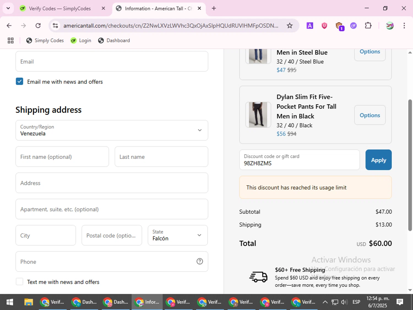This screenshot has width=413, height=310.
Task: Click the $47.00 subtotal amount
Action: pos(384,212)
